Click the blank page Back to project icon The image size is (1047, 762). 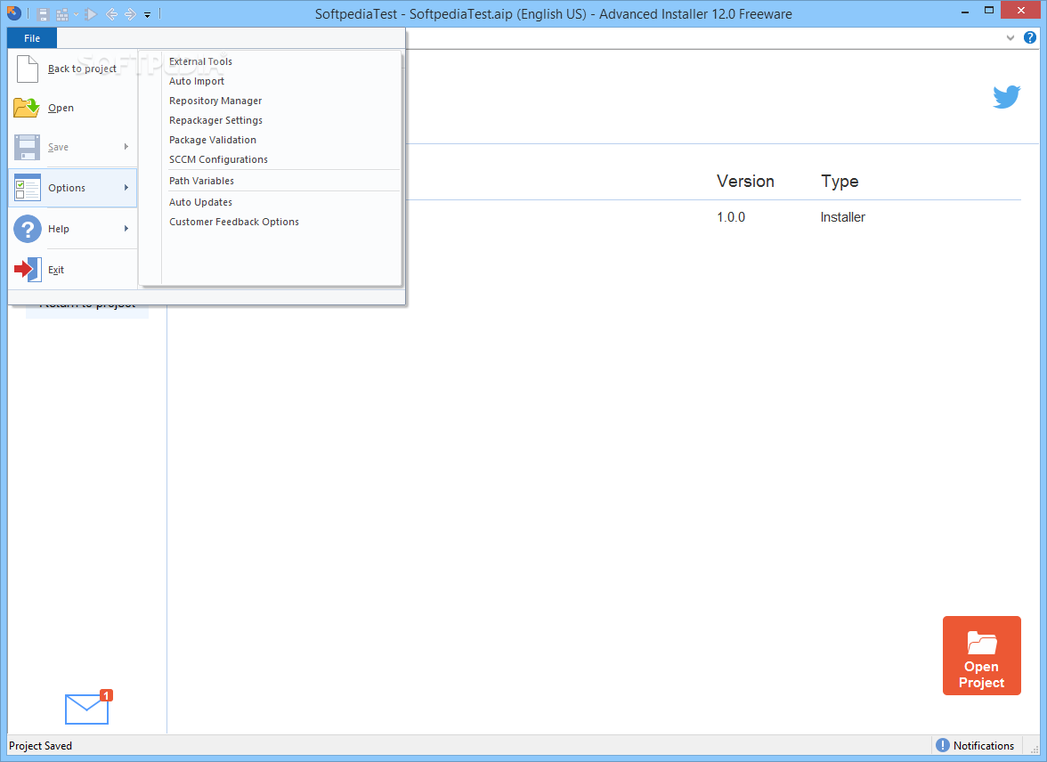[x=28, y=69]
